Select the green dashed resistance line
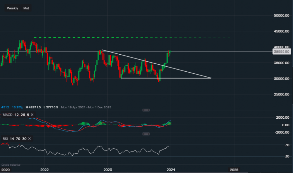The height and width of the screenshot is (173, 293). 132,37
